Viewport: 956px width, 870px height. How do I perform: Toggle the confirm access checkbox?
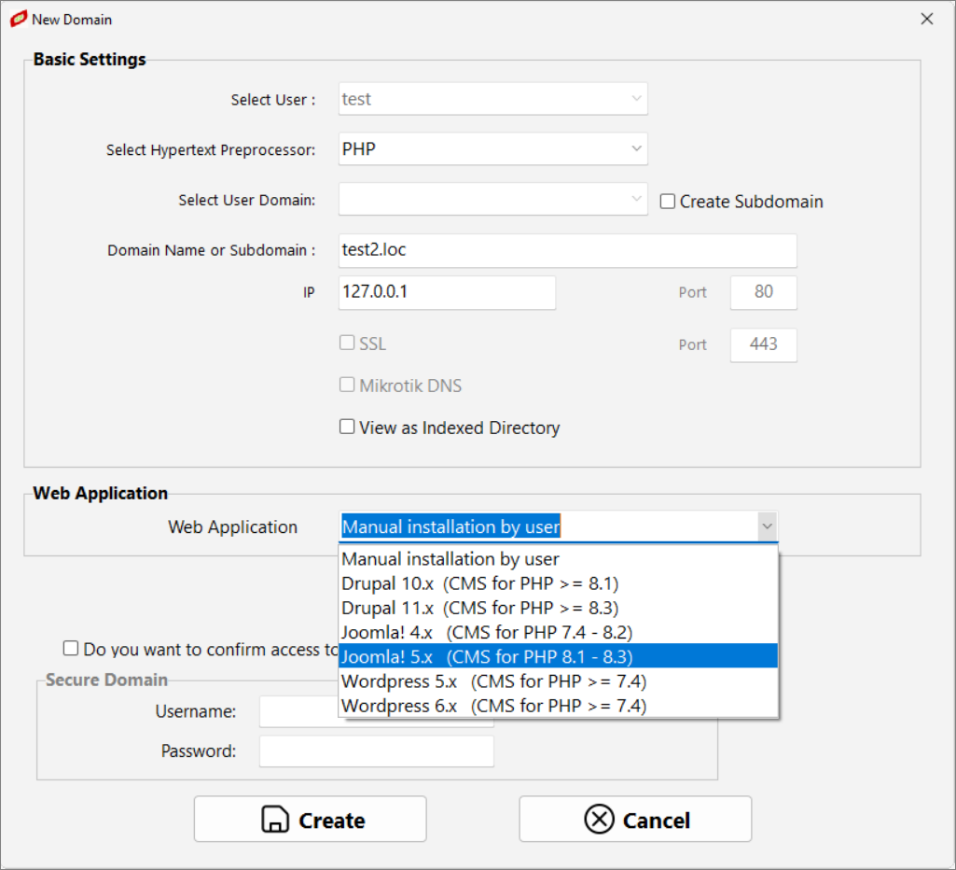point(71,649)
